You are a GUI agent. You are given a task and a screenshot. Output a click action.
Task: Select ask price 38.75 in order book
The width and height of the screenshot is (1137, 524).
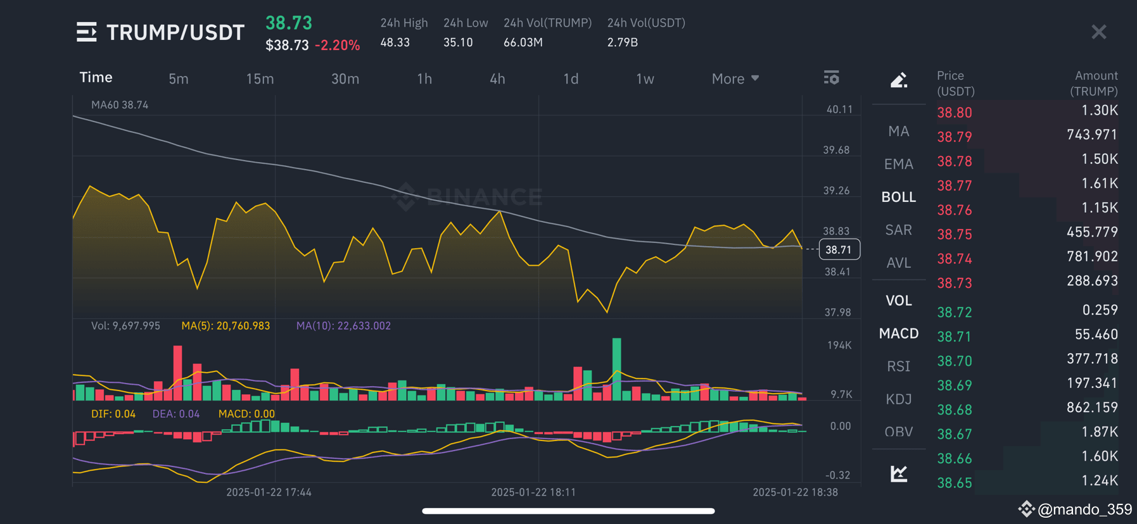(955, 234)
